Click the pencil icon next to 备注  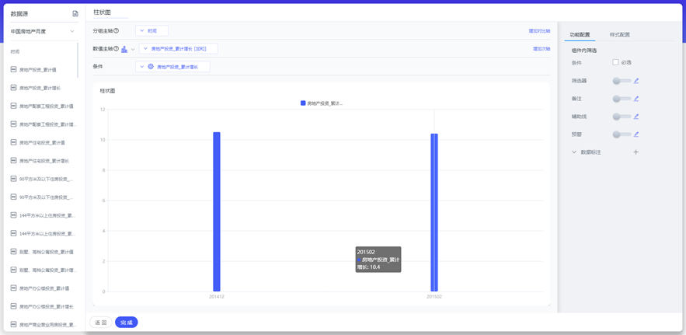point(636,99)
